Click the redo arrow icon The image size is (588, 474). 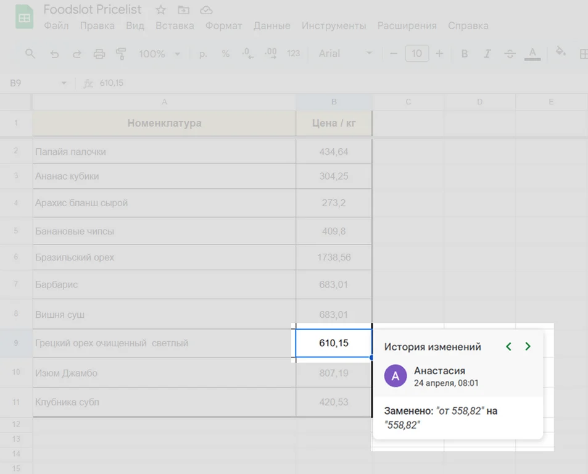77,54
